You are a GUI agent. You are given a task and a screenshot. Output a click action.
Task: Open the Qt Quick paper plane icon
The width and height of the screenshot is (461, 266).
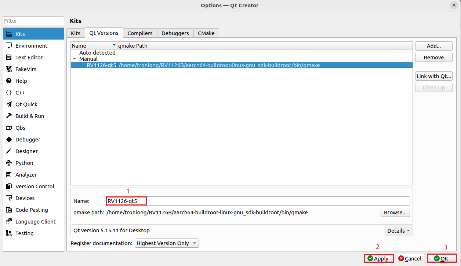[x=9, y=104]
